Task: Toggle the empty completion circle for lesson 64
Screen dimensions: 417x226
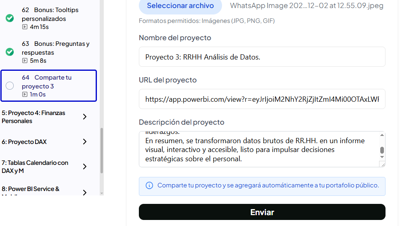Action: coord(10,86)
